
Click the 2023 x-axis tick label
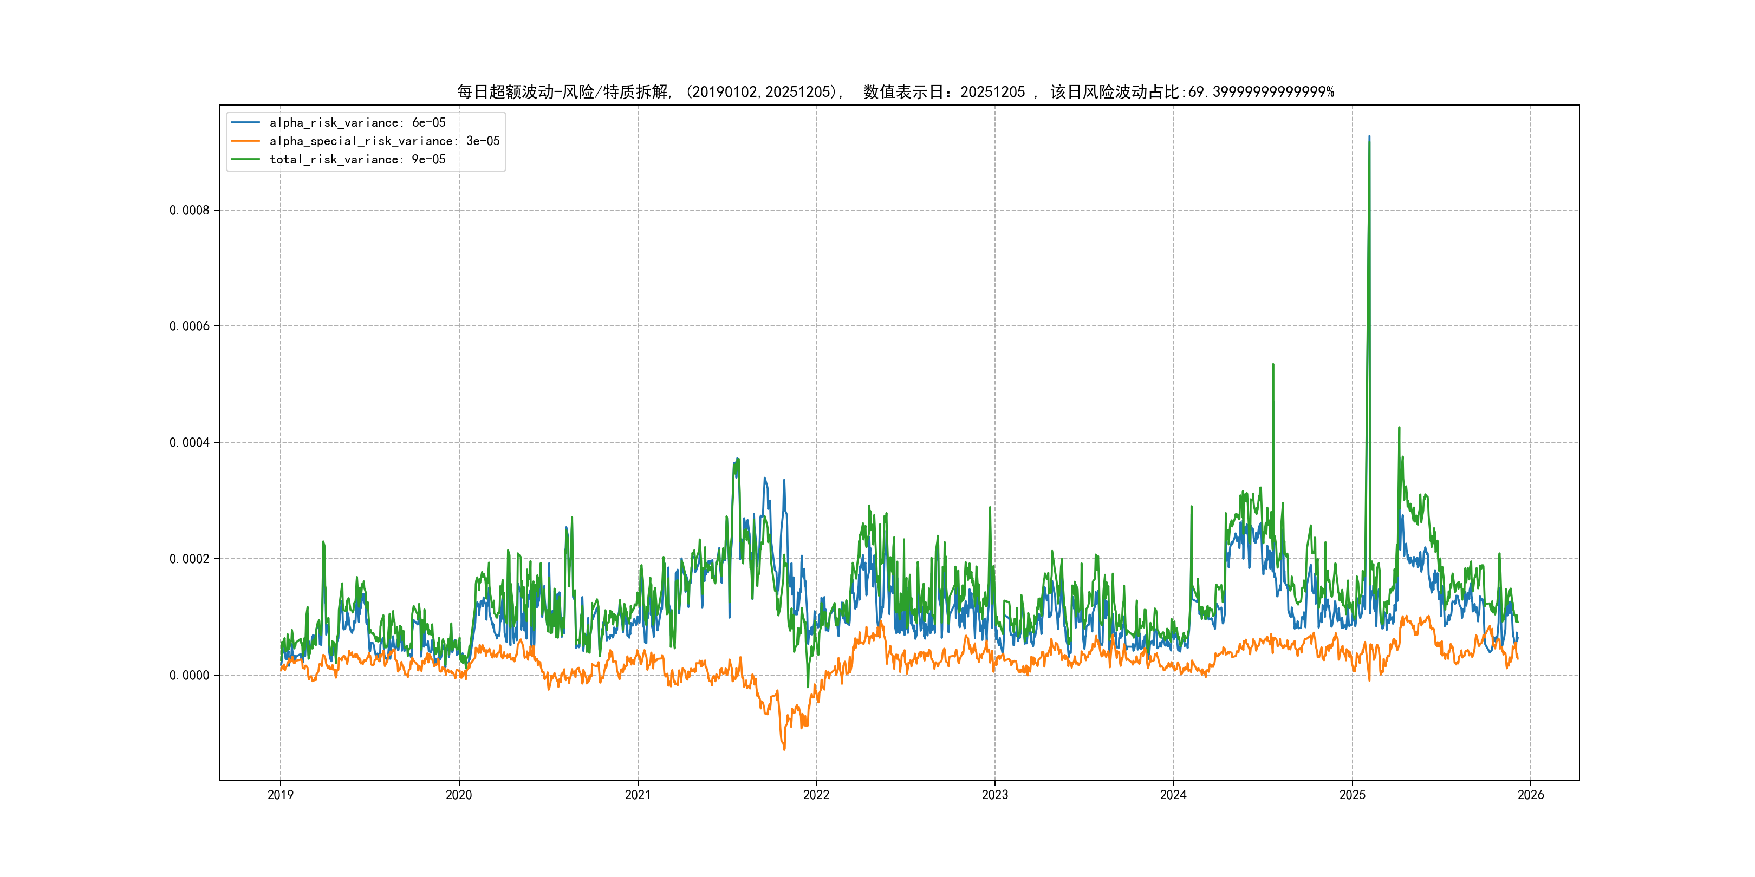(994, 795)
